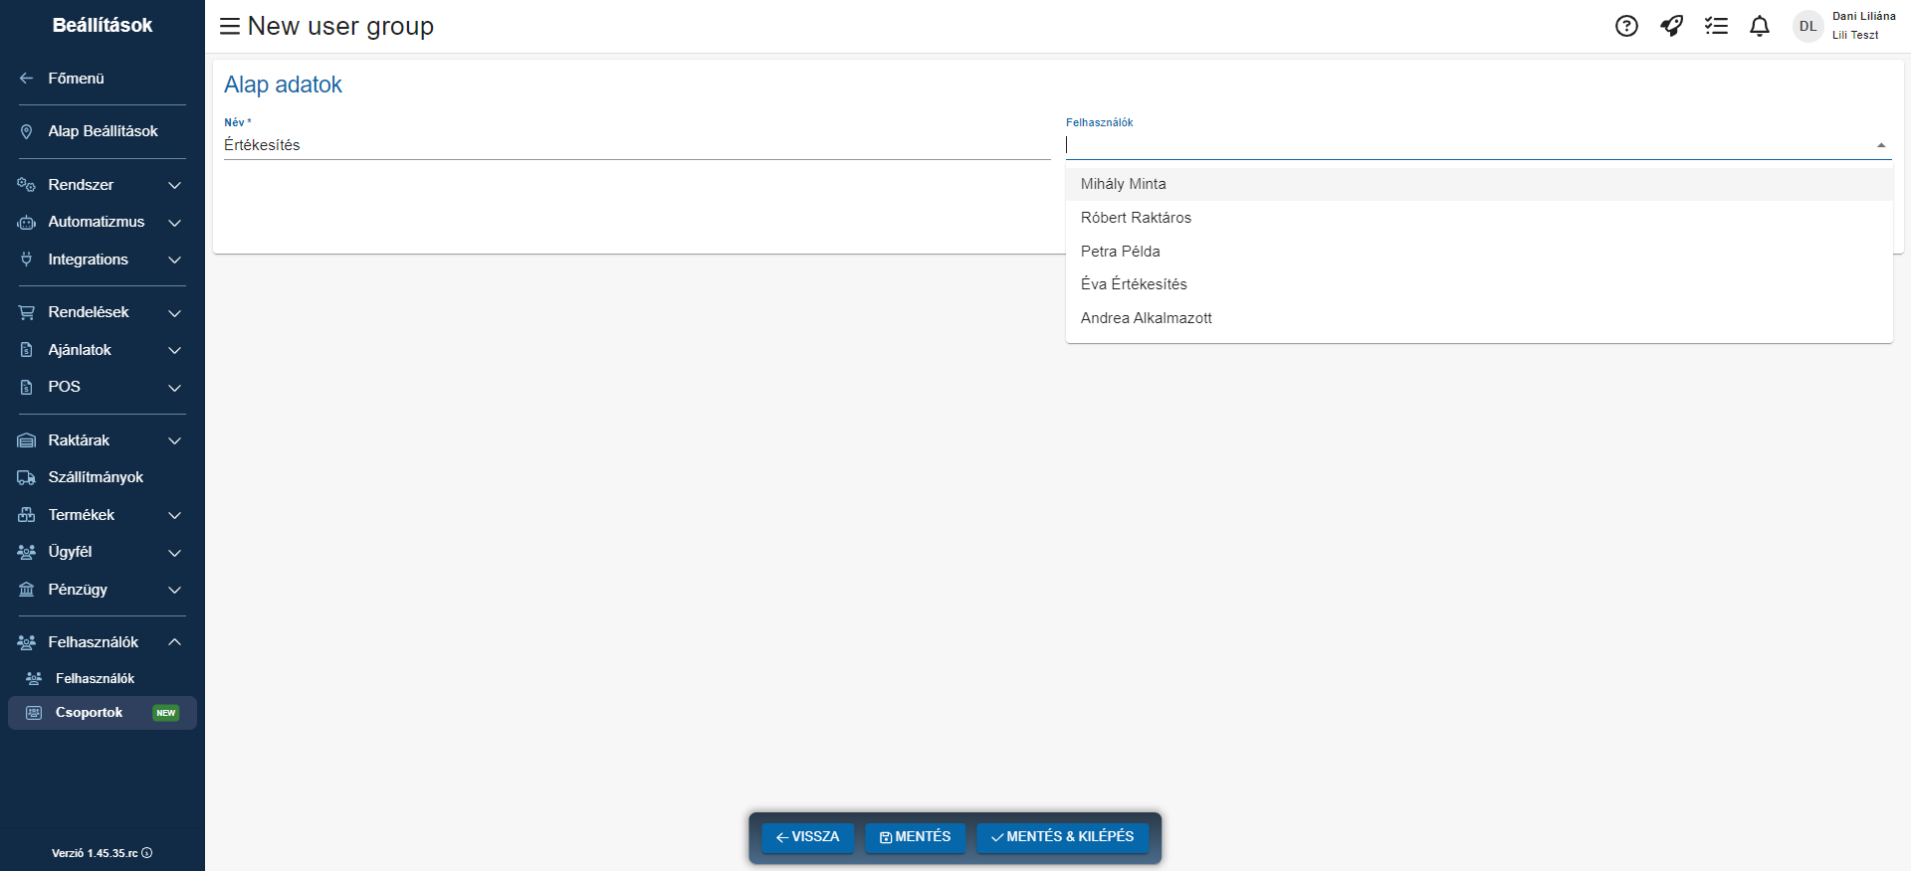This screenshot has width=1911, height=871.
Task: Choose Andrea Alkalmazott option
Action: 1146,318
